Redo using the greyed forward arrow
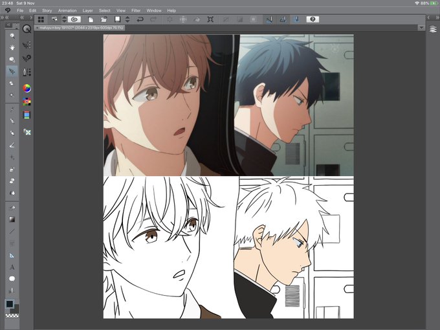440x330 pixels. tap(153, 19)
